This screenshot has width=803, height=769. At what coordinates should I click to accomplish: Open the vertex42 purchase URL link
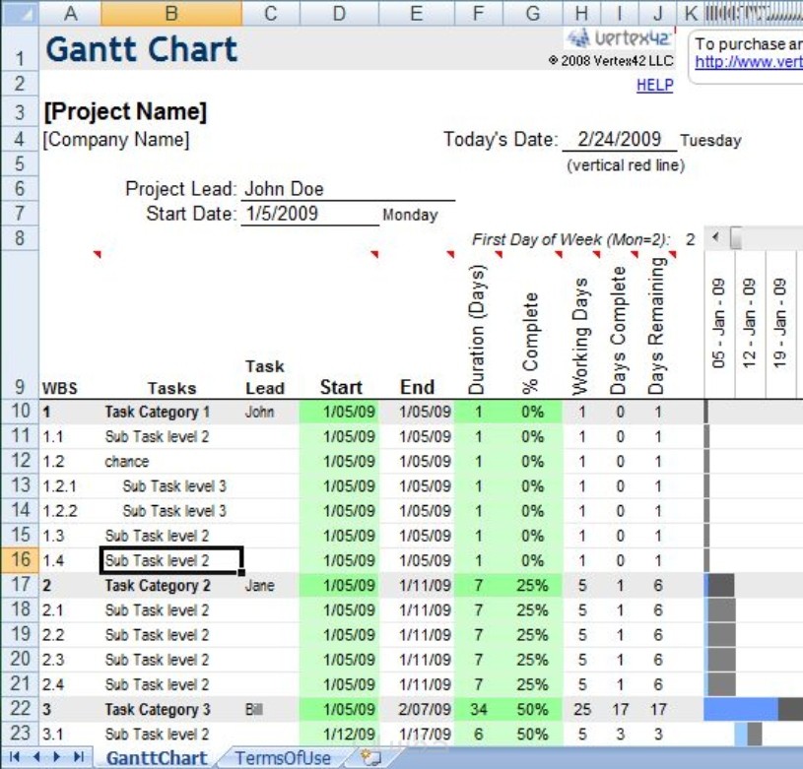coord(748,62)
